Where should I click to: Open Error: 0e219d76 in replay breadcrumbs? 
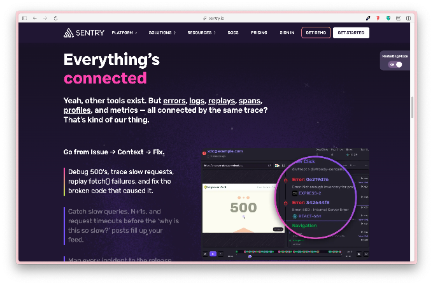click(x=310, y=179)
